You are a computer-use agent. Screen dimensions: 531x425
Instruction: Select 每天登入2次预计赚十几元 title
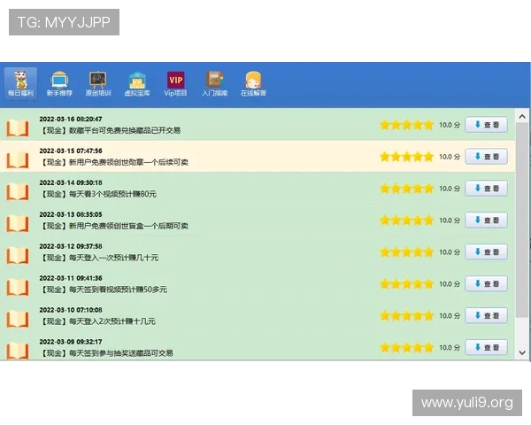point(112,321)
